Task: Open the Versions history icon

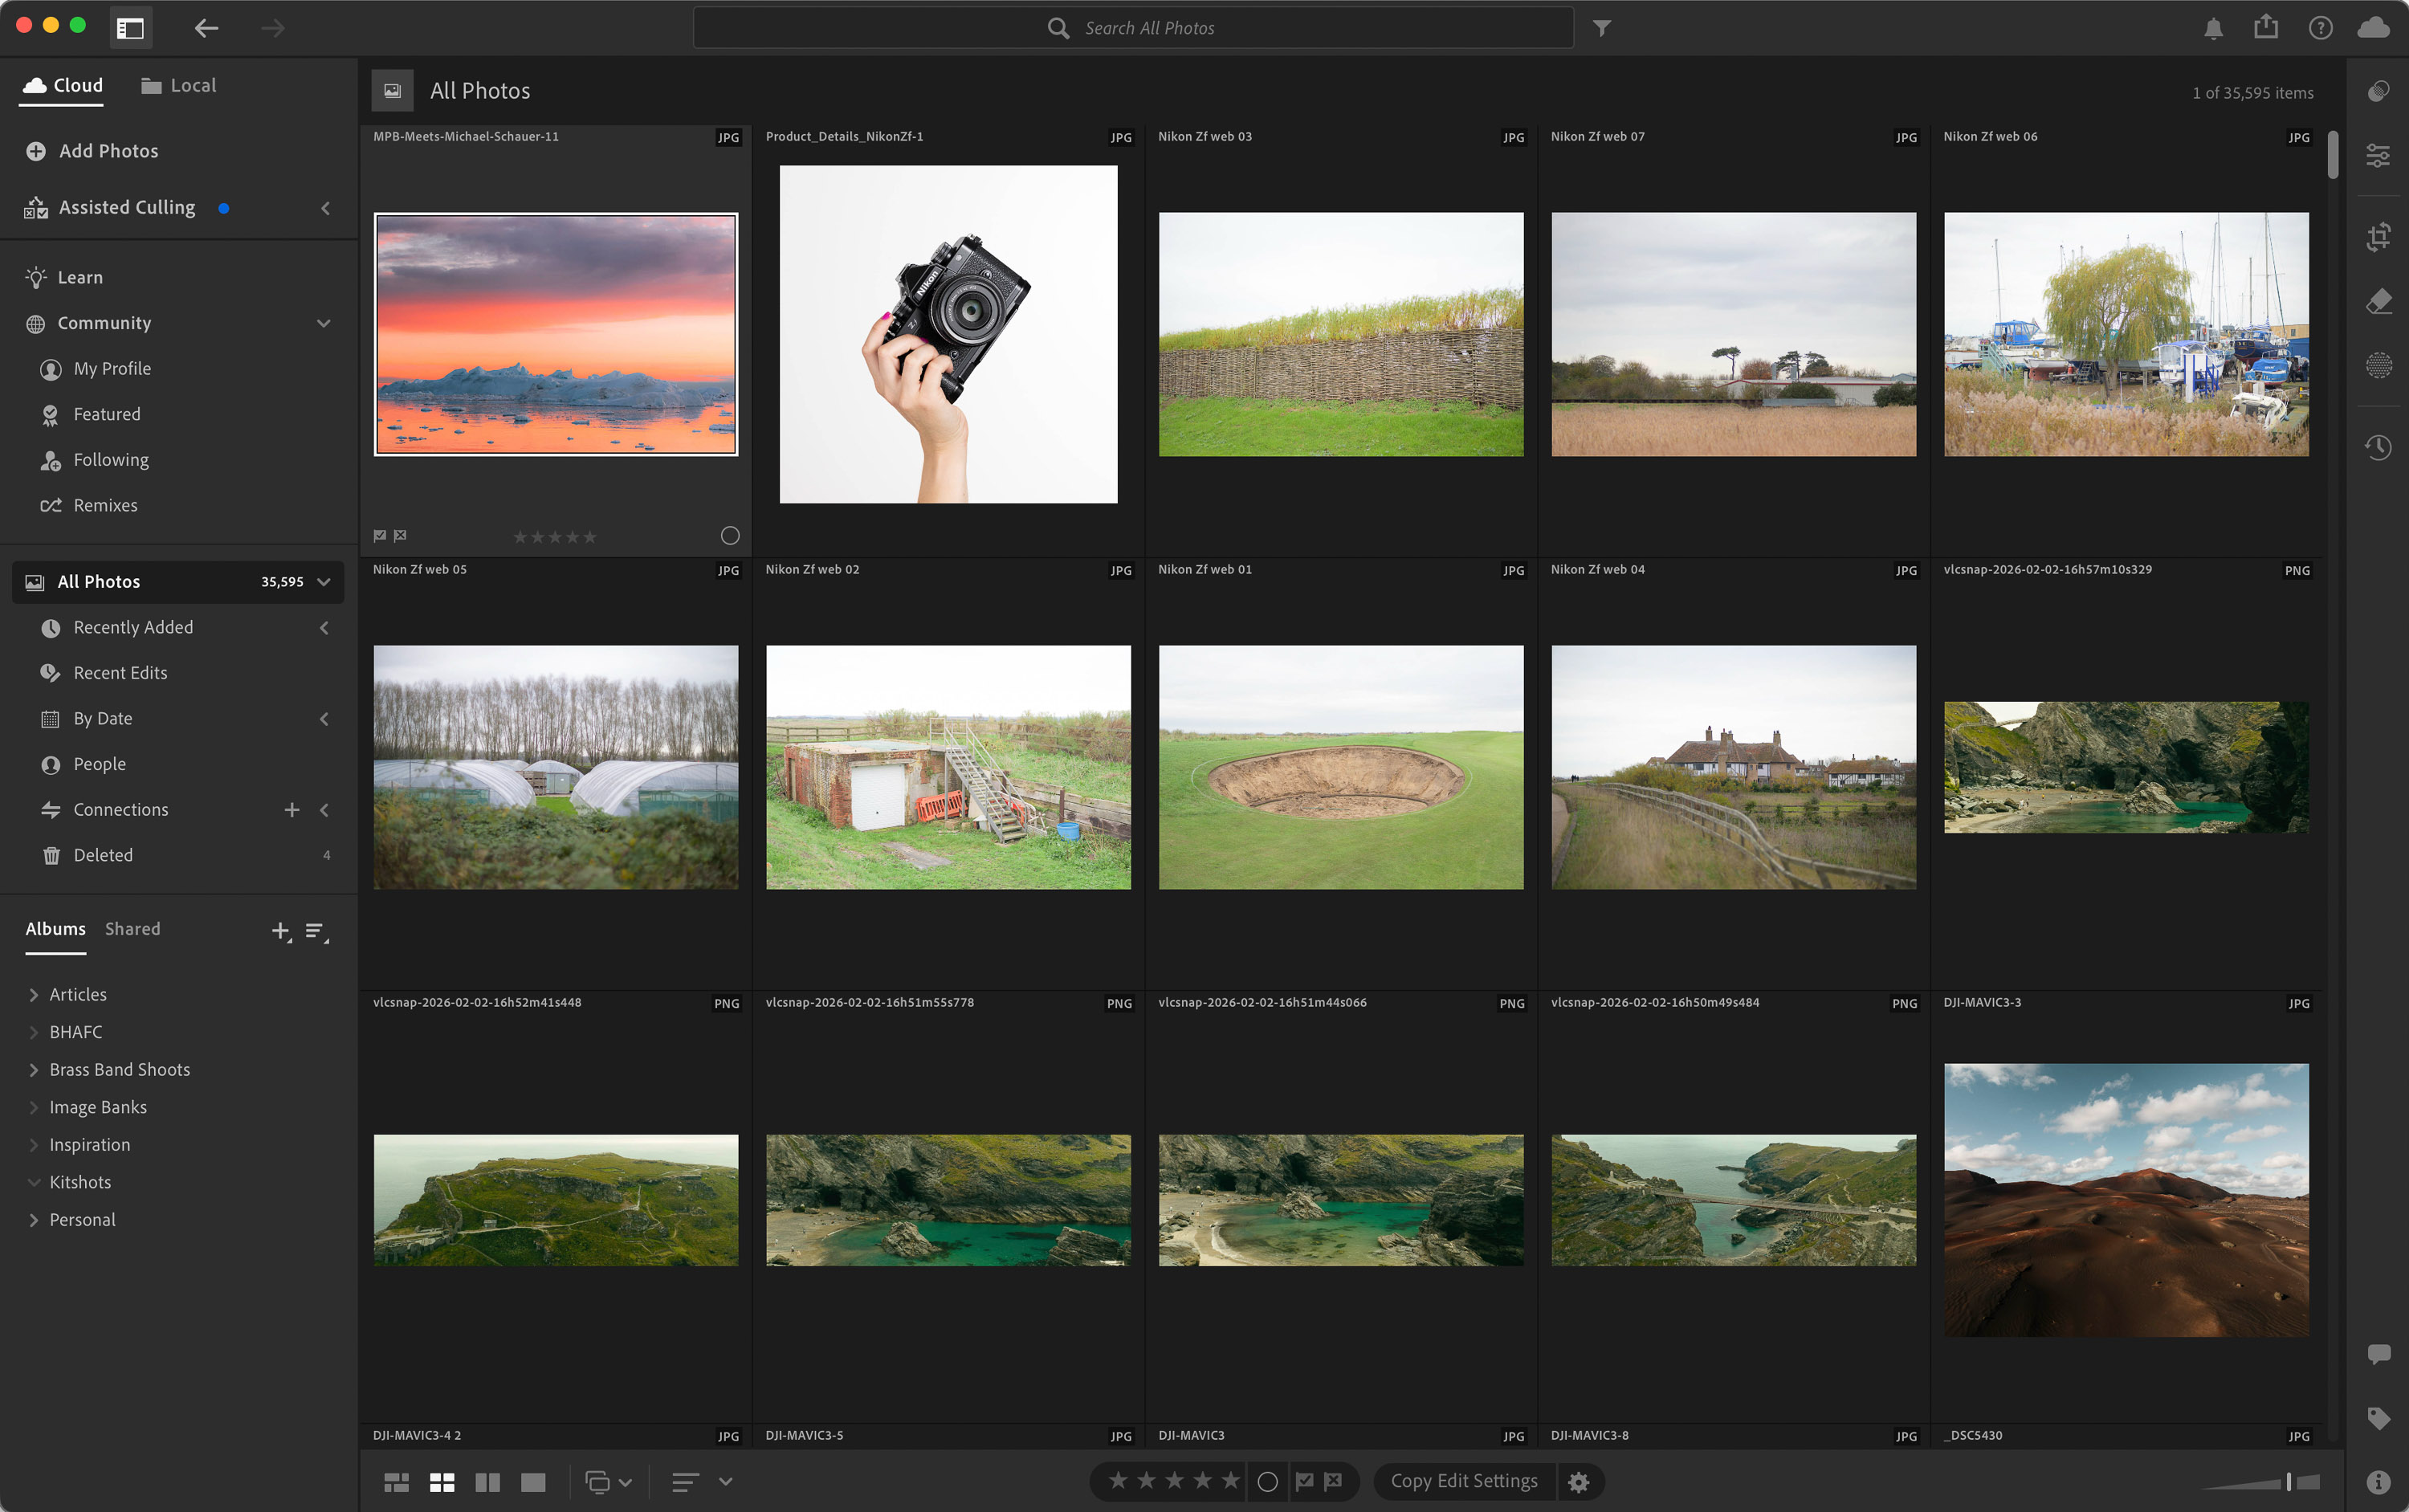Action: point(2378,447)
